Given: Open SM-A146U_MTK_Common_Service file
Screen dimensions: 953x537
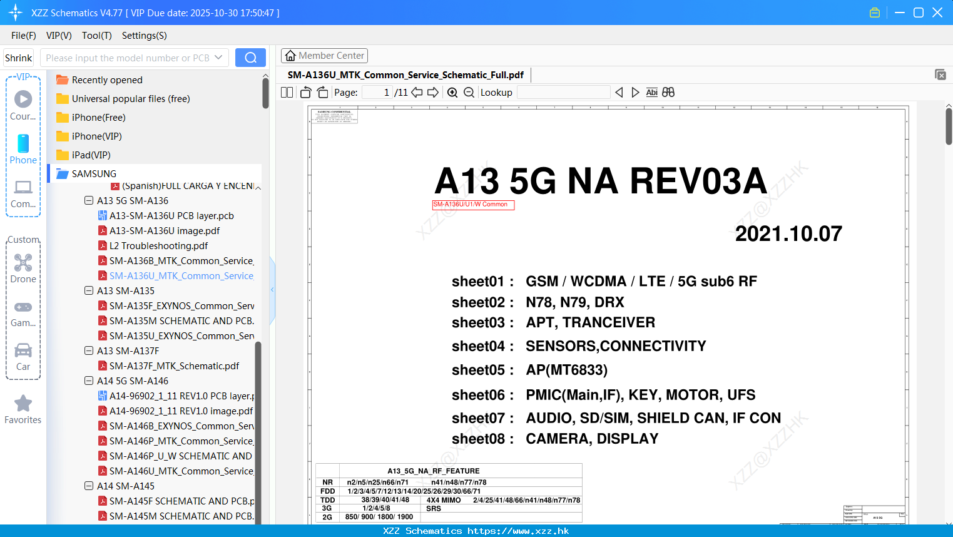Looking at the screenshot, I should (176, 471).
